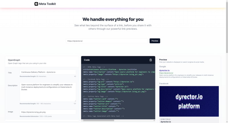Click the og:url meta tag line
The width and height of the screenshot is (228, 123).
coord(109,82)
